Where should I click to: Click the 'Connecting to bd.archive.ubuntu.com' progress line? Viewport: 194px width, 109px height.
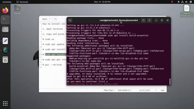point(92,84)
